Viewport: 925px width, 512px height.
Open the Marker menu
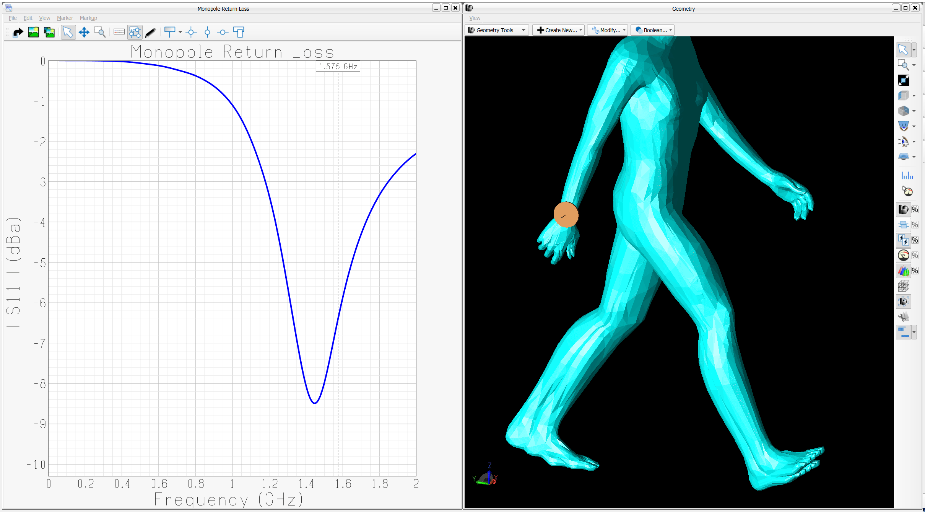click(x=65, y=18)
